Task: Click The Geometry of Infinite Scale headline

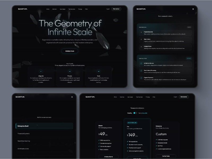Action: coord(70,28)
